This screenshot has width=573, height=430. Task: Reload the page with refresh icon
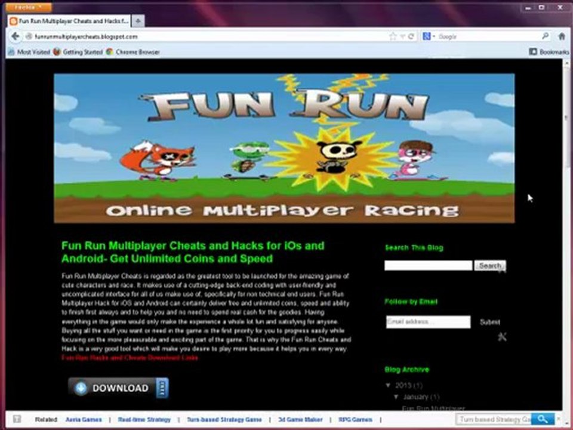click(x=411, y=36)
